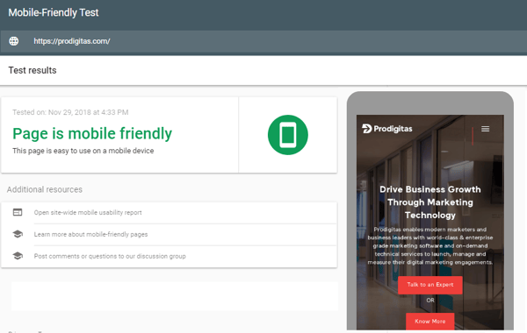Screen dimensions: 527x333
Task: Click the 'OR' text between preview buttons
Action: click(x=430, y=300)
